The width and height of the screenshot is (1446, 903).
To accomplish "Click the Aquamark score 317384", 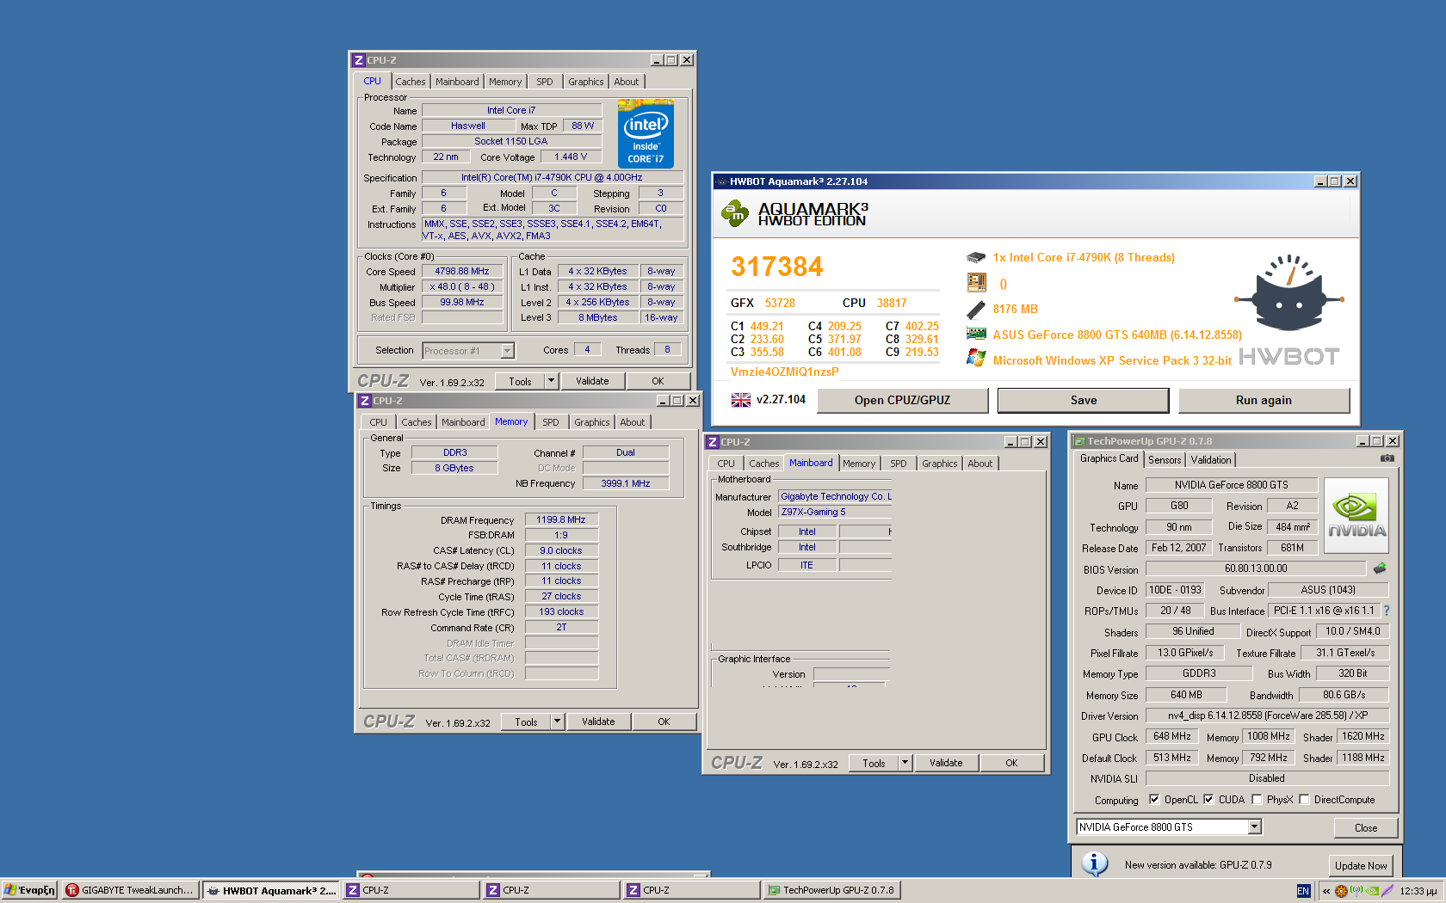I will pos(777,267).
